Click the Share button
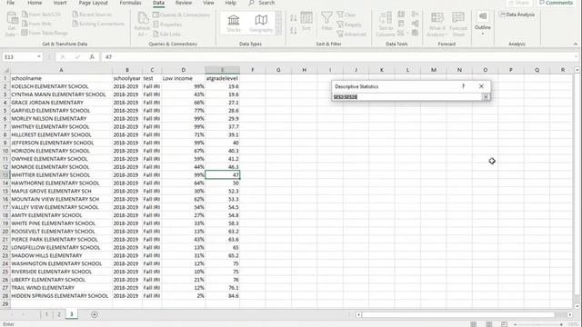This screenshot has height=327, width=582. tap(519, 3)
